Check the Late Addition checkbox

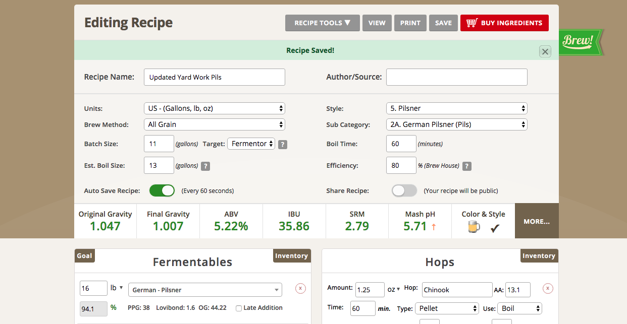click(239, 308)
